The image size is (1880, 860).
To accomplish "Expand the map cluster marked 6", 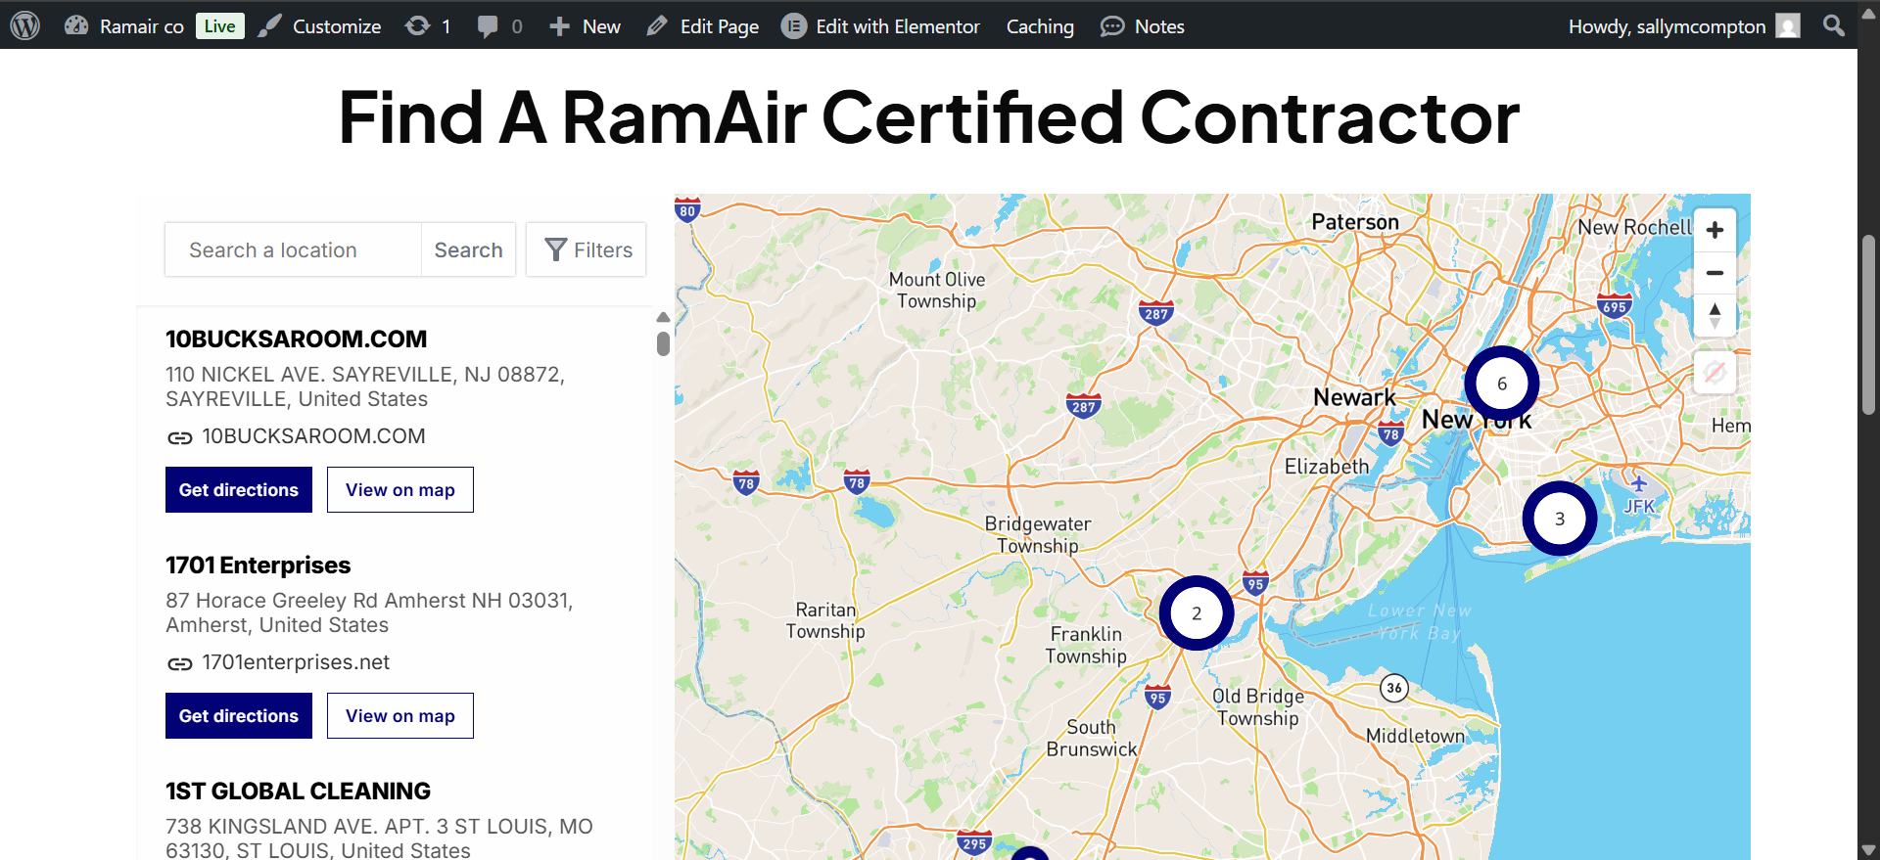I will click(x=1501, y=384).
